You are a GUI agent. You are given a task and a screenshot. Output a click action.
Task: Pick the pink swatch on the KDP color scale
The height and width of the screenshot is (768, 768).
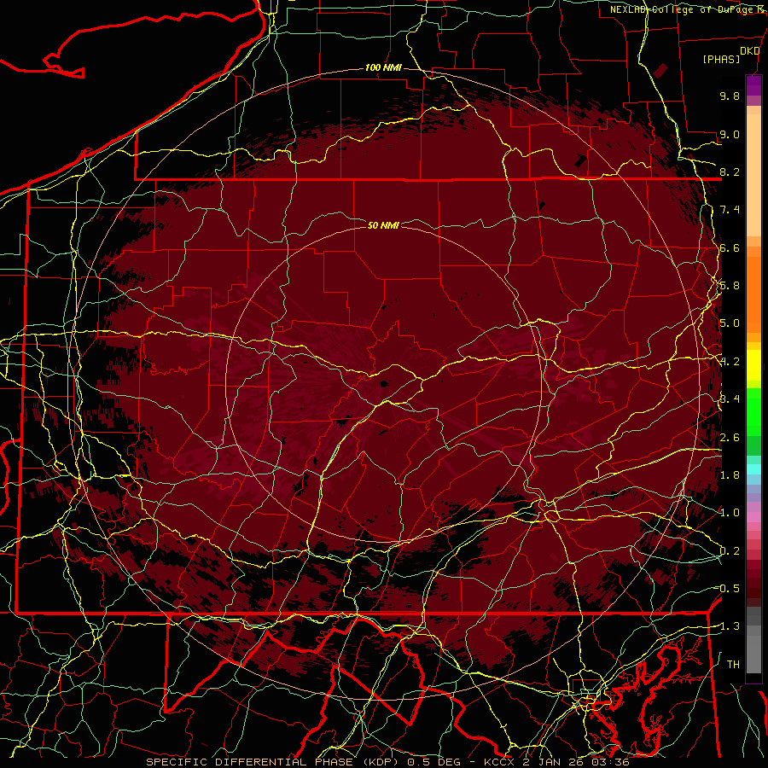pyautogui.click(x=753, y=517)
